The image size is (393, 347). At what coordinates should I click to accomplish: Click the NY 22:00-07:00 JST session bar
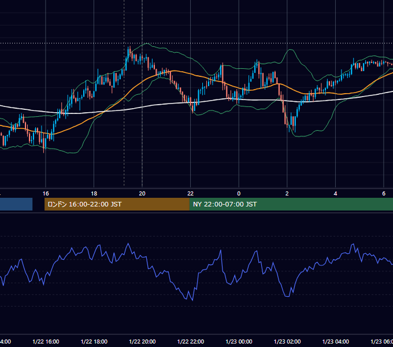coord(291,204)
